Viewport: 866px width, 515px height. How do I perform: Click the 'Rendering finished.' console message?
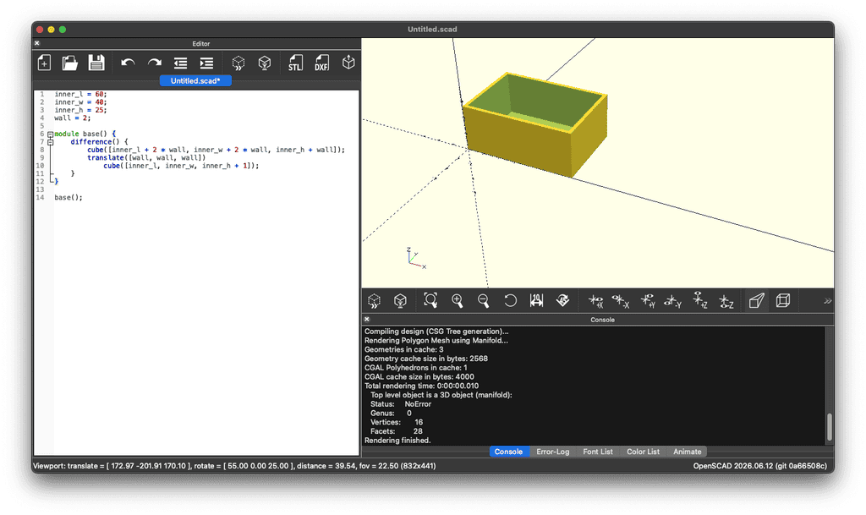[397, 441]
